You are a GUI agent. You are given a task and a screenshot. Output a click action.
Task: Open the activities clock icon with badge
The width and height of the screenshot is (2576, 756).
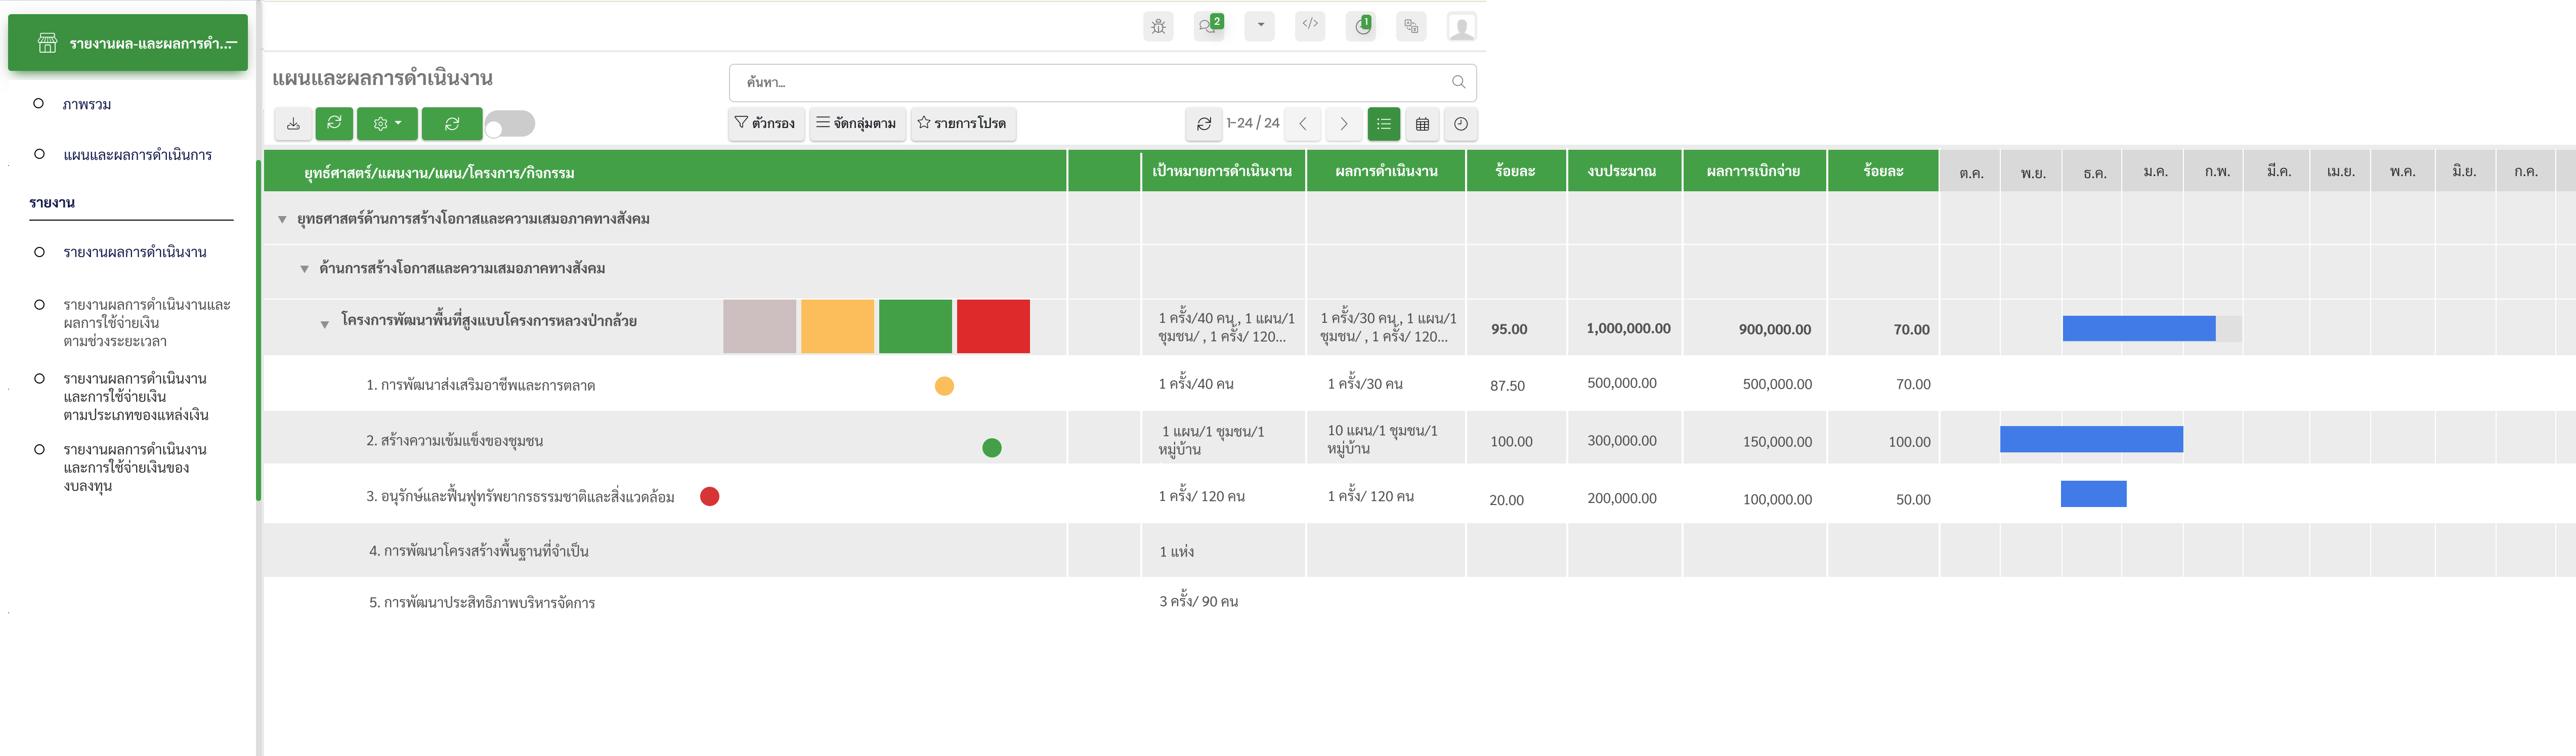point(1361,27)
